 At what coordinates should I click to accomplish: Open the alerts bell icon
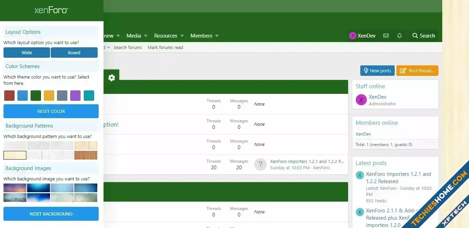400,36
